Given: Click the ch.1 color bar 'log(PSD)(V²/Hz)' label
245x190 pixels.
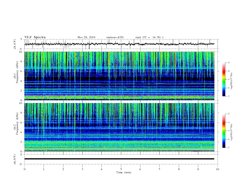Looking at the screenshot, I should click(x=232, y=81).
